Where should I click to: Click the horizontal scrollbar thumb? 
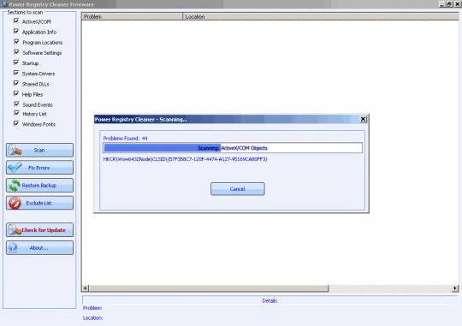coord(209,288)
